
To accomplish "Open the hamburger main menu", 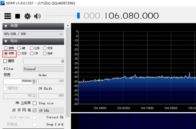I will [8, 16].
